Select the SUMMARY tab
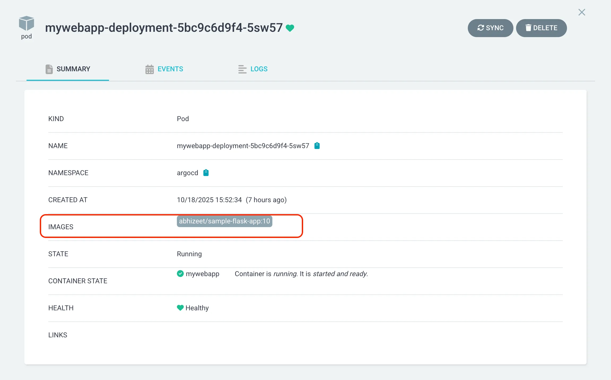Image resolution: width=611 pixels, height=380 pixels. click(x=73, y=69)
